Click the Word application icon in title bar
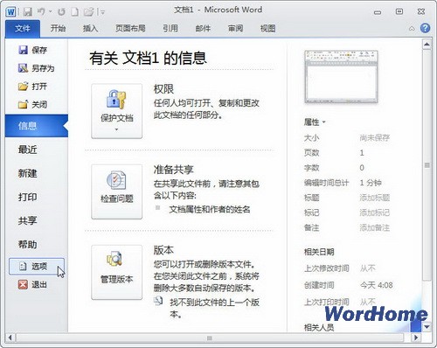 tap(11, 11)
